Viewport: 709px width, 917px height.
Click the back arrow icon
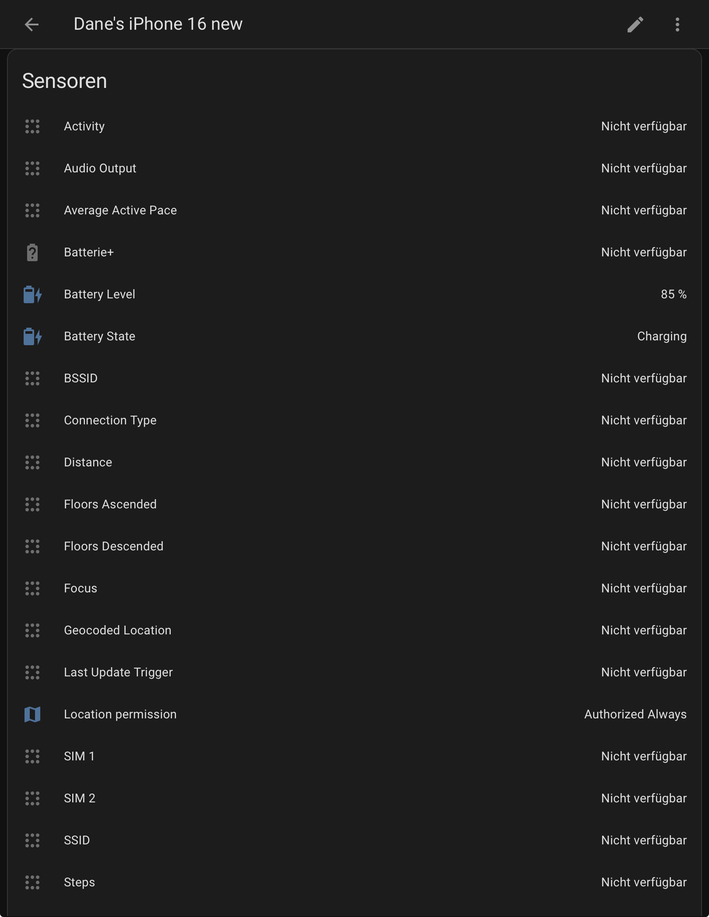point(32,24)
